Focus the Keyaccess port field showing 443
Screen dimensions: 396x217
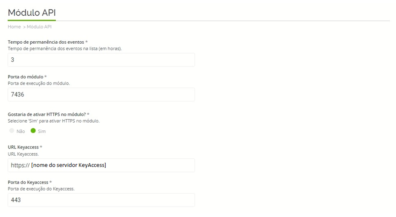101,200
